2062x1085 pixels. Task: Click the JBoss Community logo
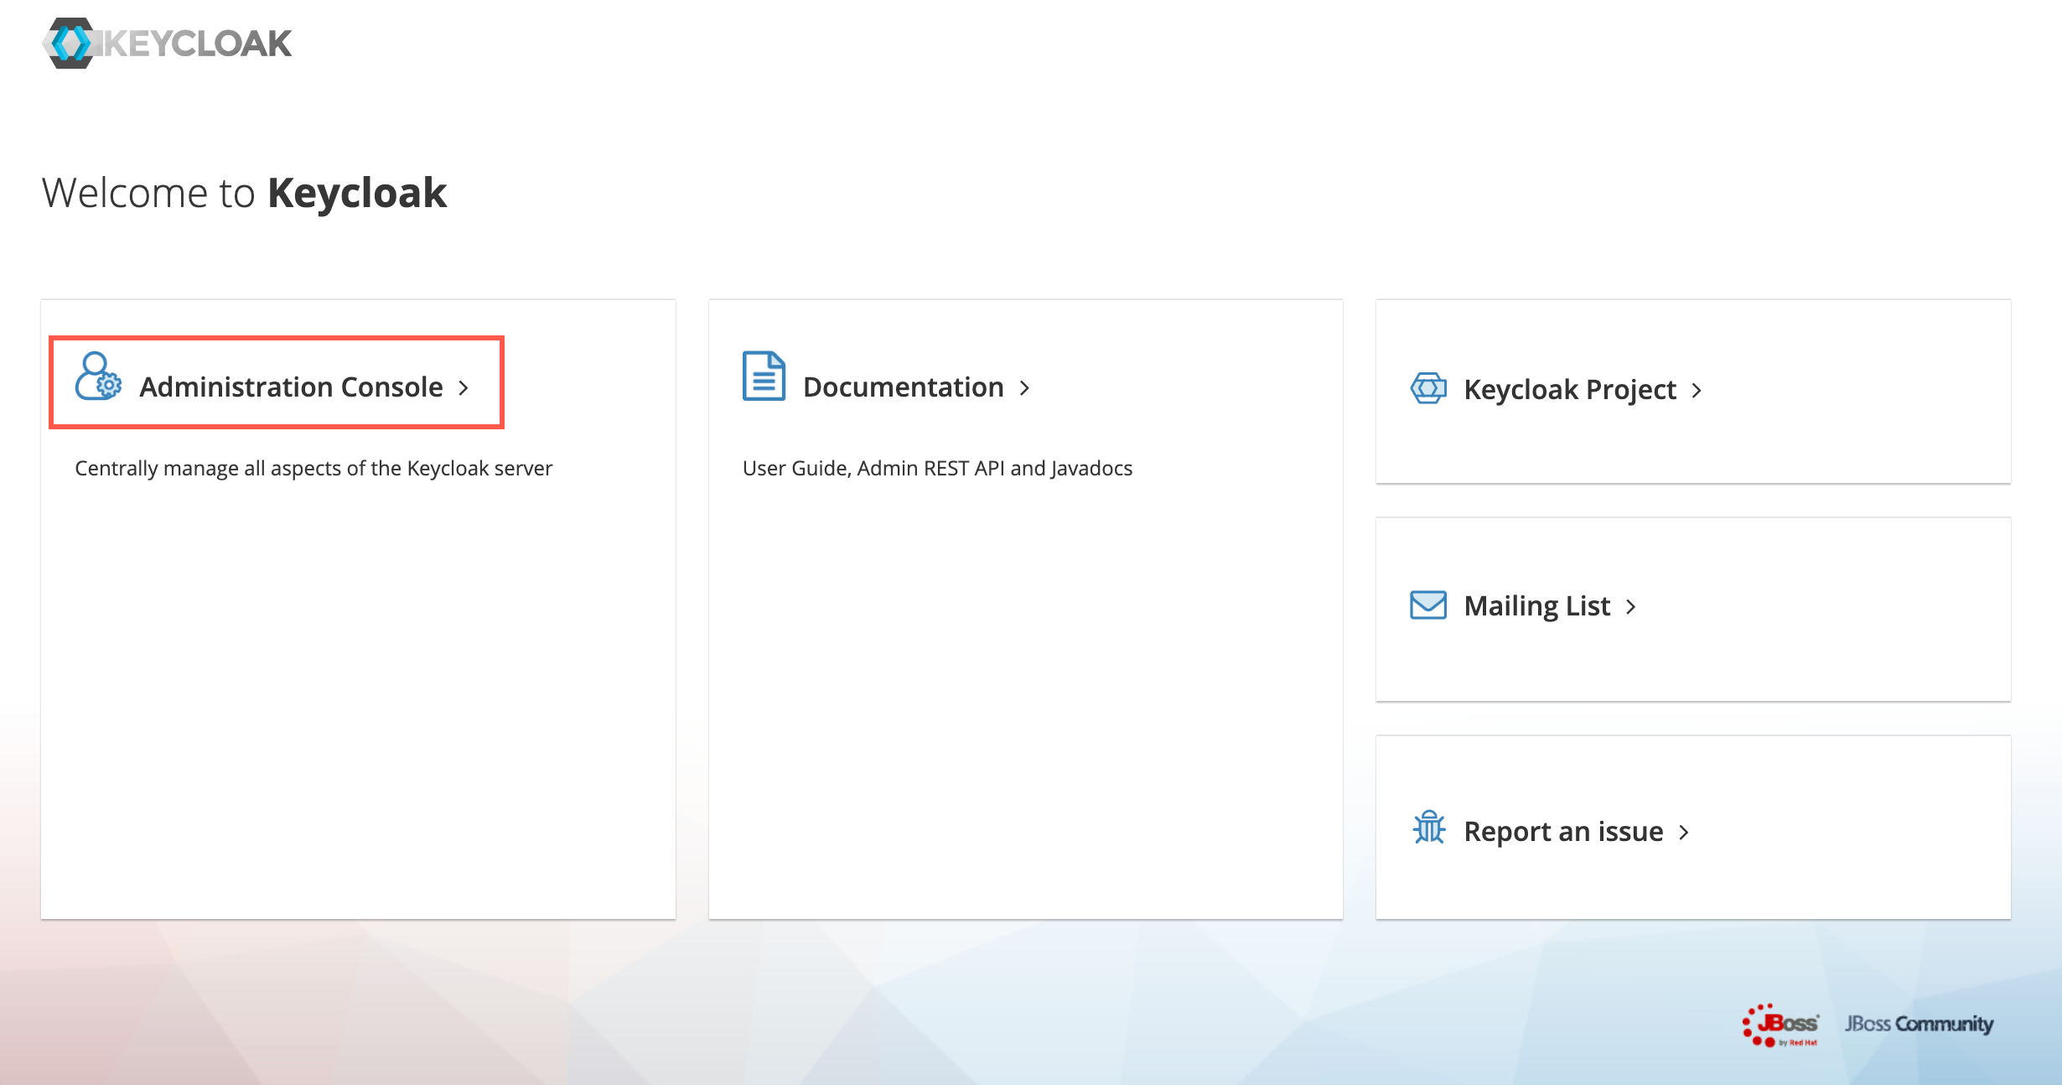point(1919,1024)
